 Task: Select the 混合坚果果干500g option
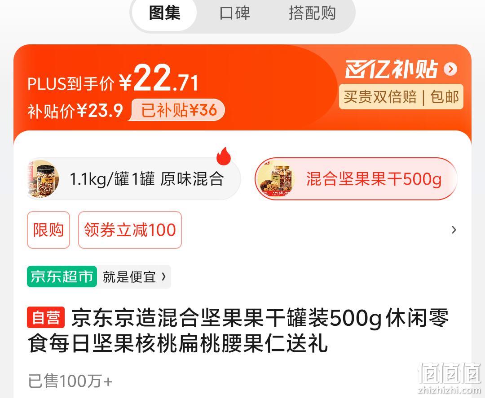(356, 179)
